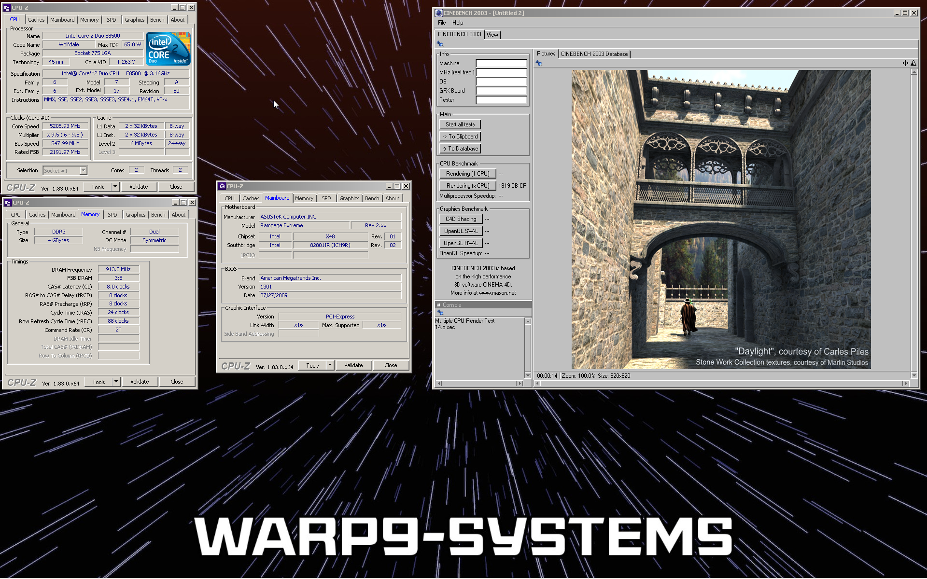
Task: Switch to CINEBENCH 2003 Database tab
Action: tap(594, 54)
